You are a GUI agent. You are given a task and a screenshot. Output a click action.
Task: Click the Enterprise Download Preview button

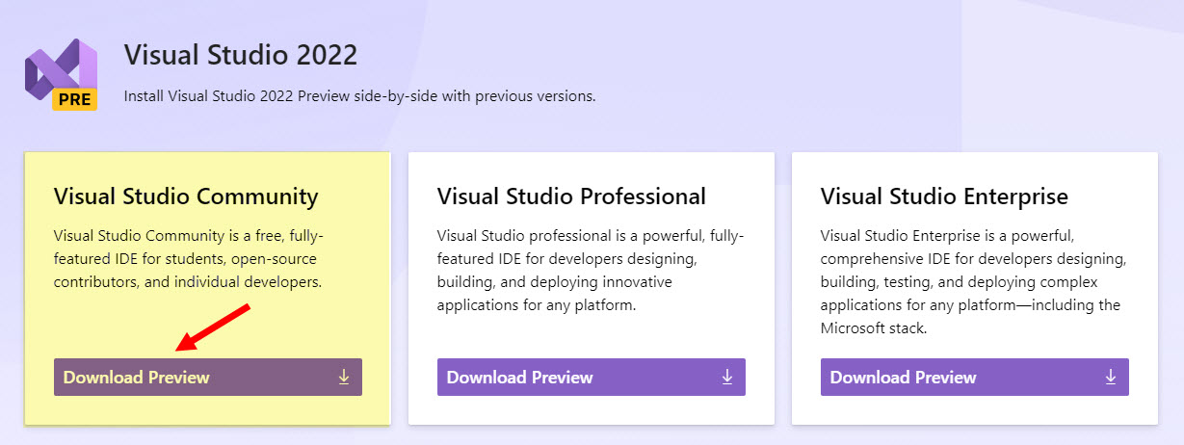click(975, 378)
